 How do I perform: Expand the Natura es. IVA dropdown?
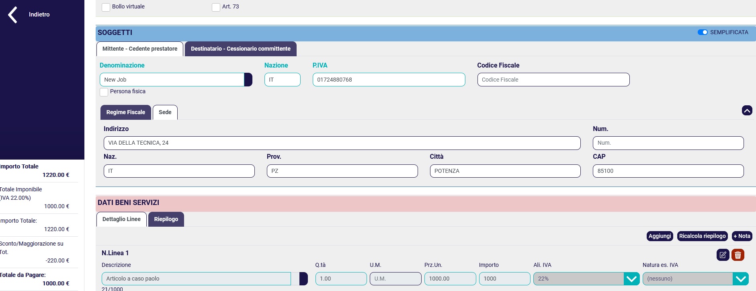[x=740, y=279]
